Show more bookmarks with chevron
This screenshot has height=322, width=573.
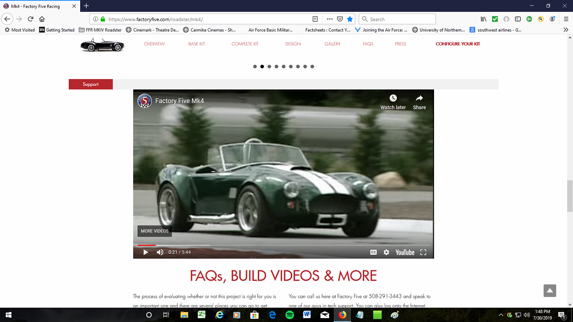[x=566, y=30]
